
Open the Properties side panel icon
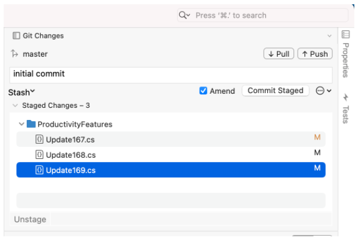tap(345, 35)
